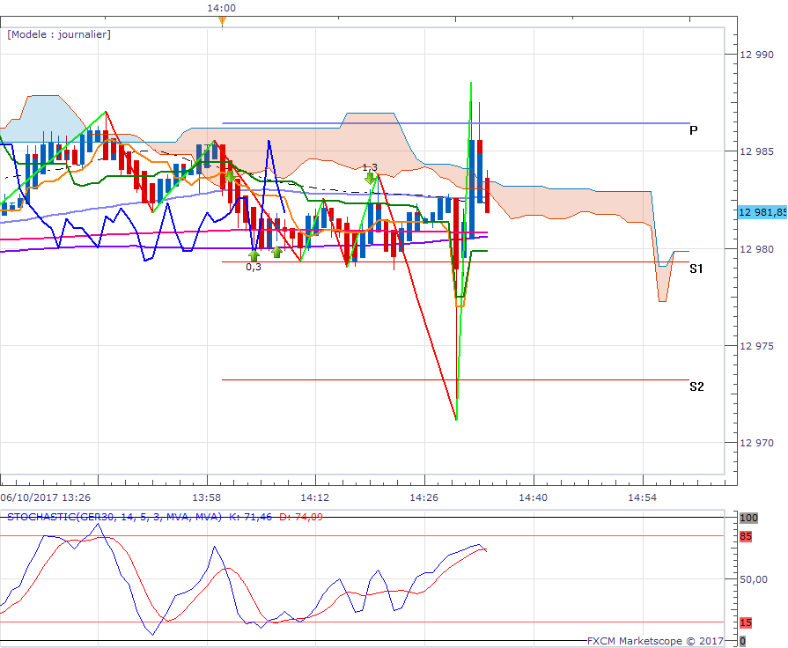The image size is (788, 648).
Task: Click the stochastic D: 74,09 value
Action: [x=301, y=517]
